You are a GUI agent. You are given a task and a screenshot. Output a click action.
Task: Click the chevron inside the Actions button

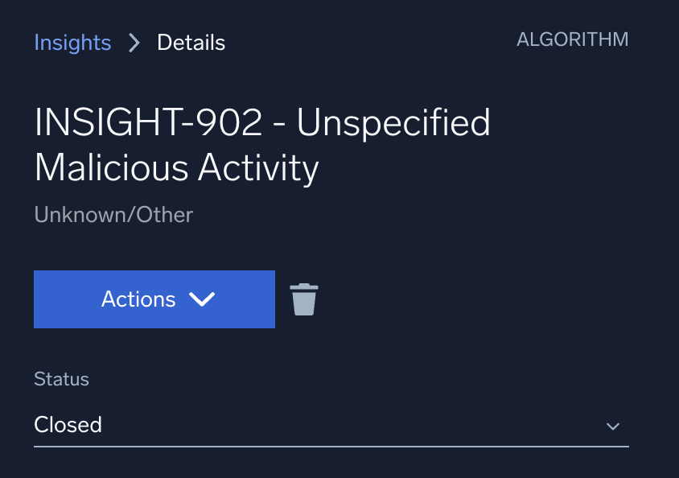[203, 299]
